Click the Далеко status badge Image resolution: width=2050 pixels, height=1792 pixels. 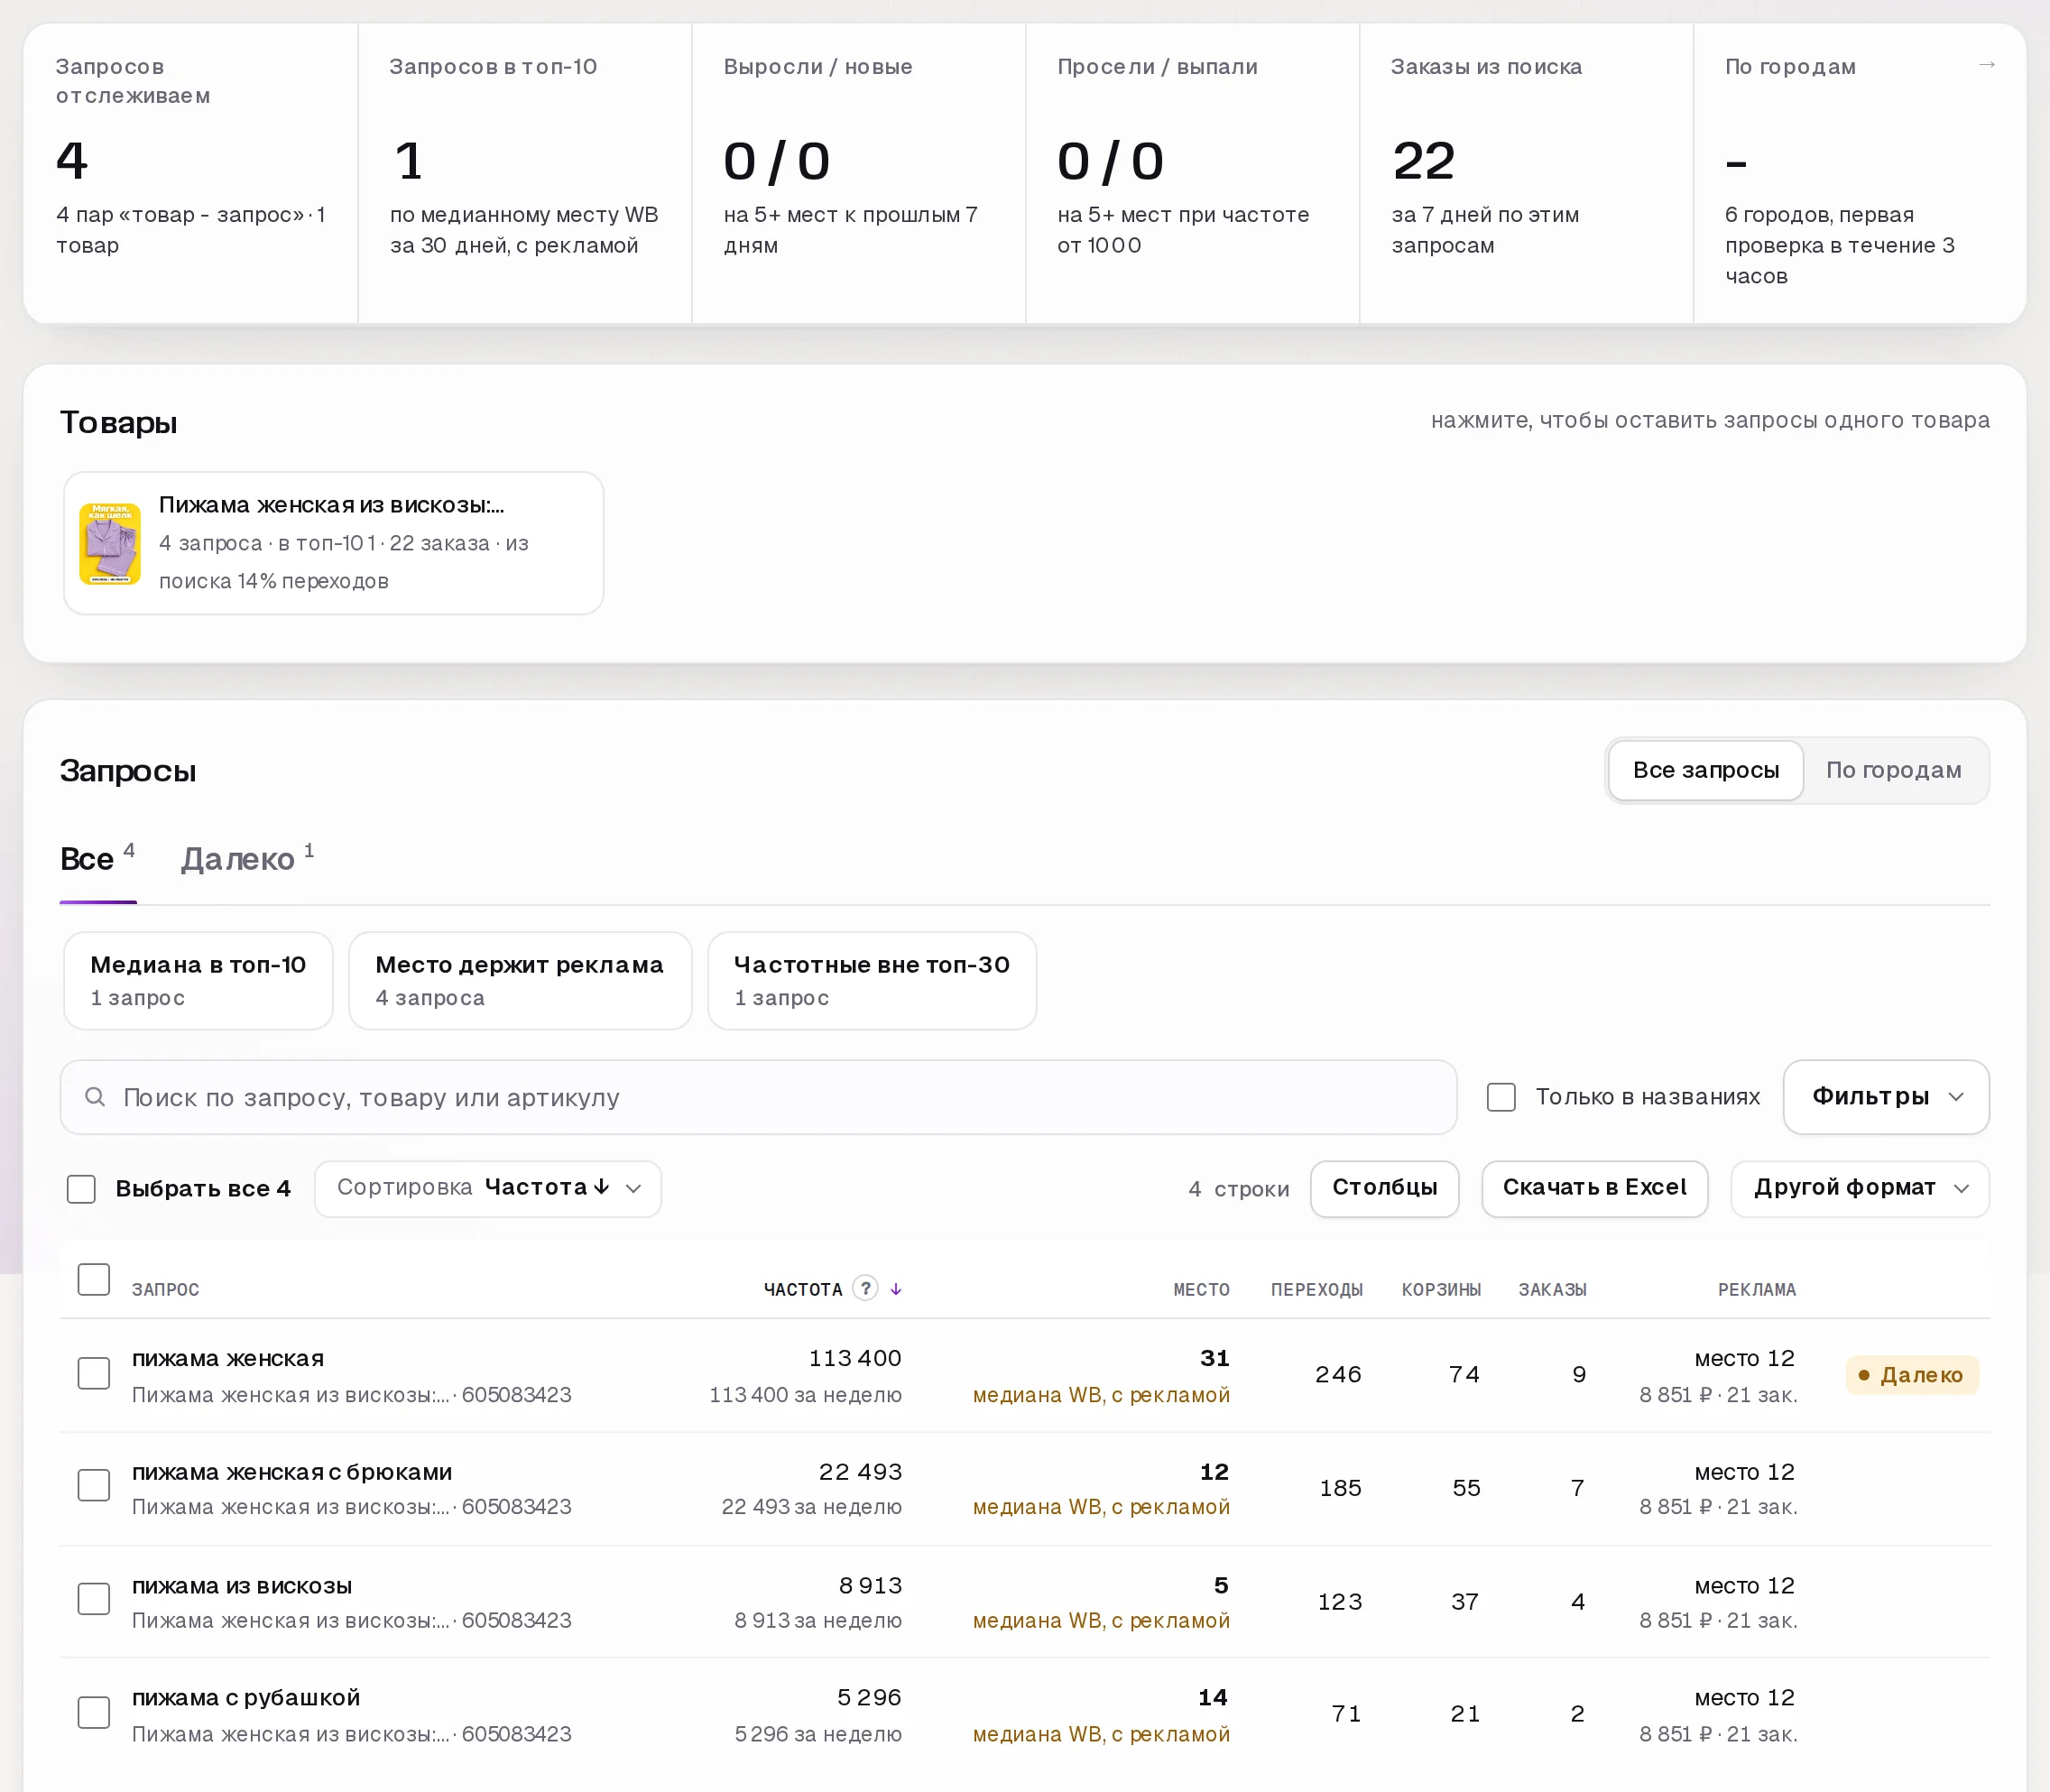point(1912,1375)
